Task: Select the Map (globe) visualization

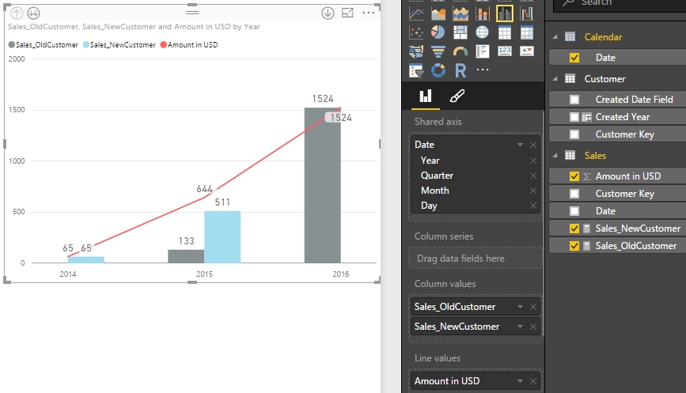Action: coord(483,32)
